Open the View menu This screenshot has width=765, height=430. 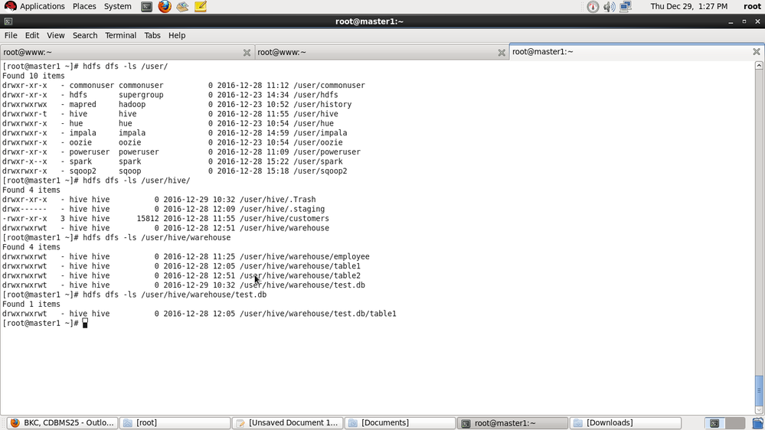coord(56,36)
